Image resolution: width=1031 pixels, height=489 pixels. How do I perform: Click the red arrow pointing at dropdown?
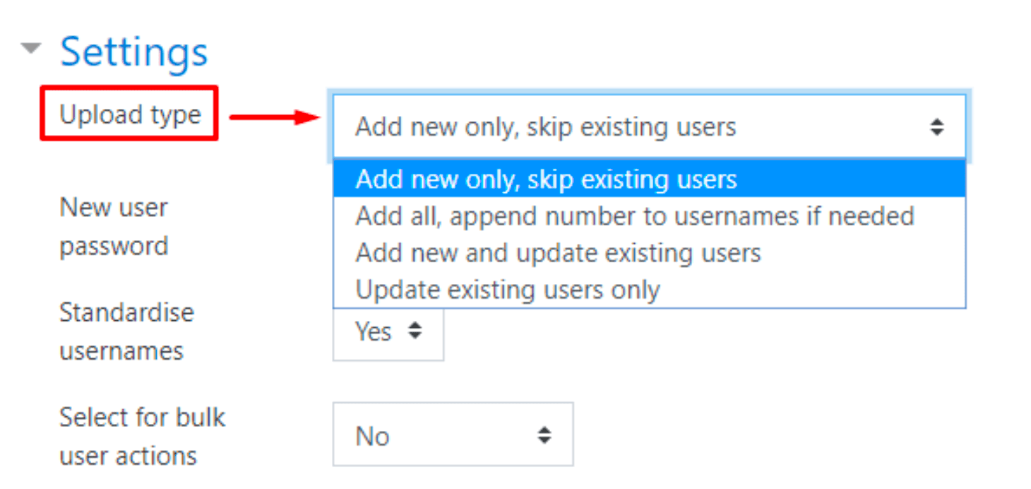click(275, 117)
